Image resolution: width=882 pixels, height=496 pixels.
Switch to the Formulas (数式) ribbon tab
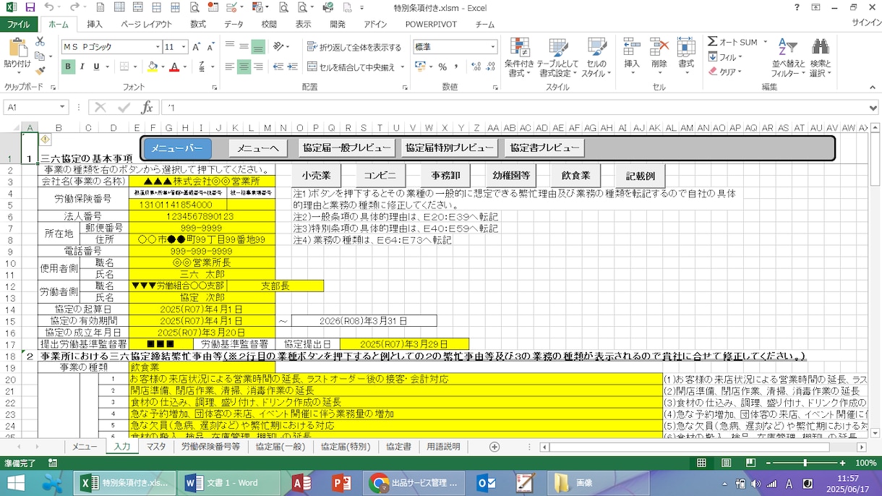point(198,24)
